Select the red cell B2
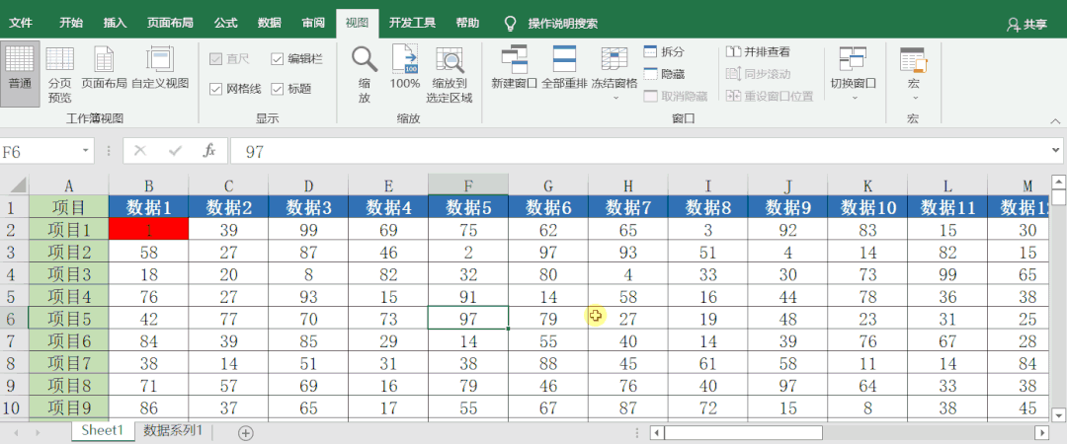This screenshot has height=444, width=1067. (148, 231)
